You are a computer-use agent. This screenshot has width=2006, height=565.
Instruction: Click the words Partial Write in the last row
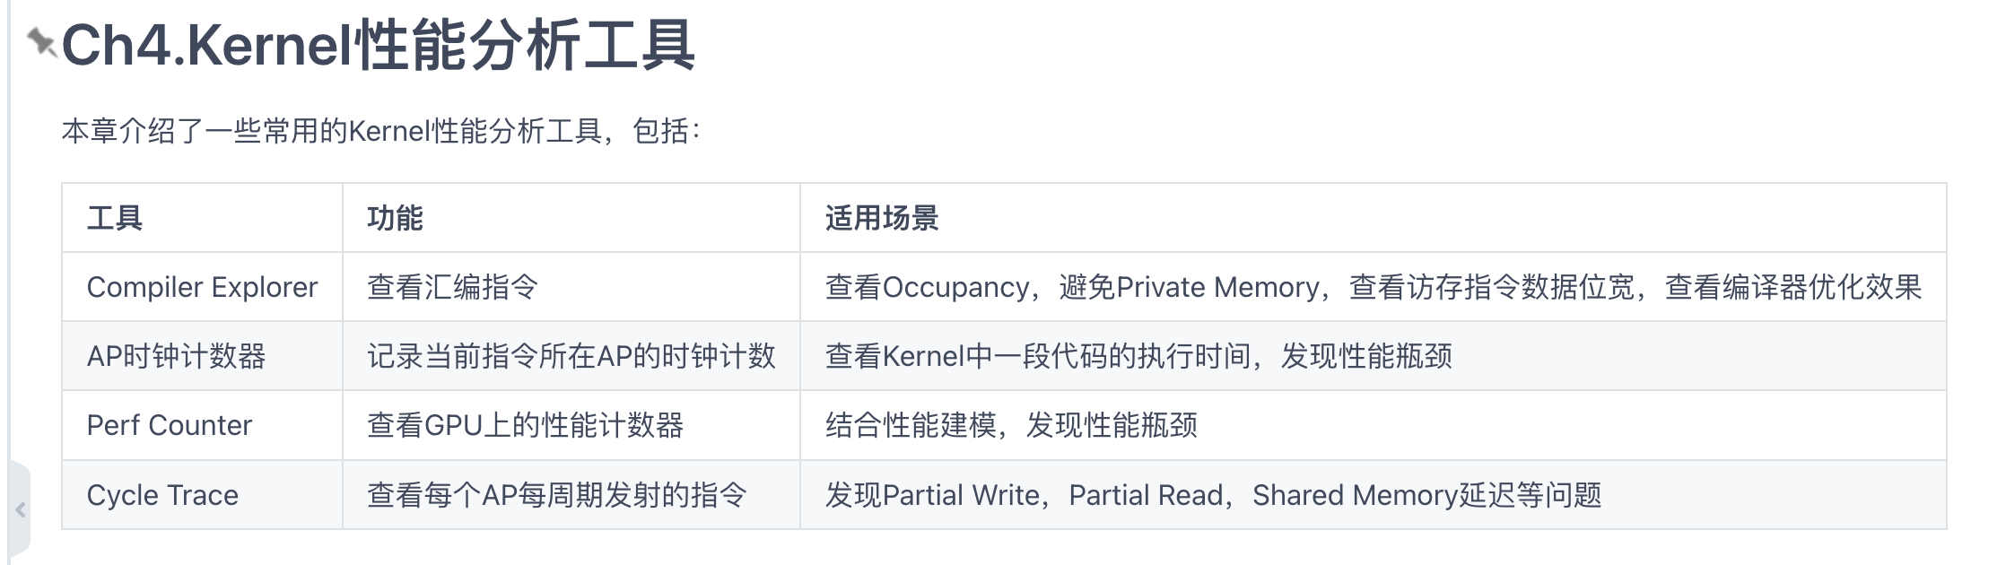tap(960, 495)
